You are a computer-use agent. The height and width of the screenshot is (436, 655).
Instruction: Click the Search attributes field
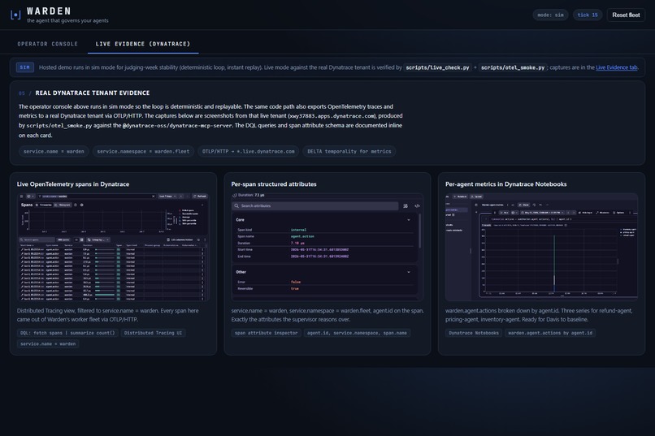pyautogui.click(x=315, y=205)
